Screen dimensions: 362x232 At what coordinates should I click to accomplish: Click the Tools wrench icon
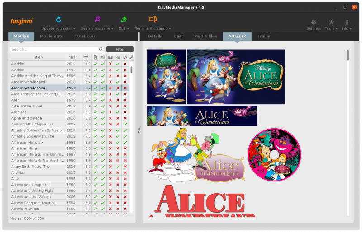(x=331, y=22)
